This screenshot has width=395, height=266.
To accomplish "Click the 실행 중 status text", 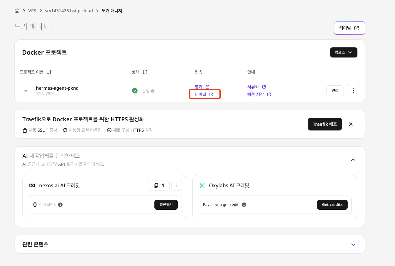I will (148, 91).
